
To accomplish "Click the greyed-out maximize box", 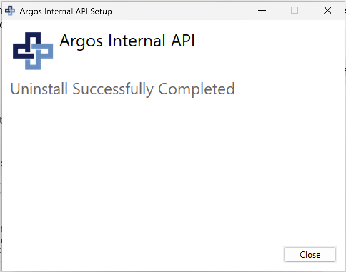I will [x=295, y=10].
